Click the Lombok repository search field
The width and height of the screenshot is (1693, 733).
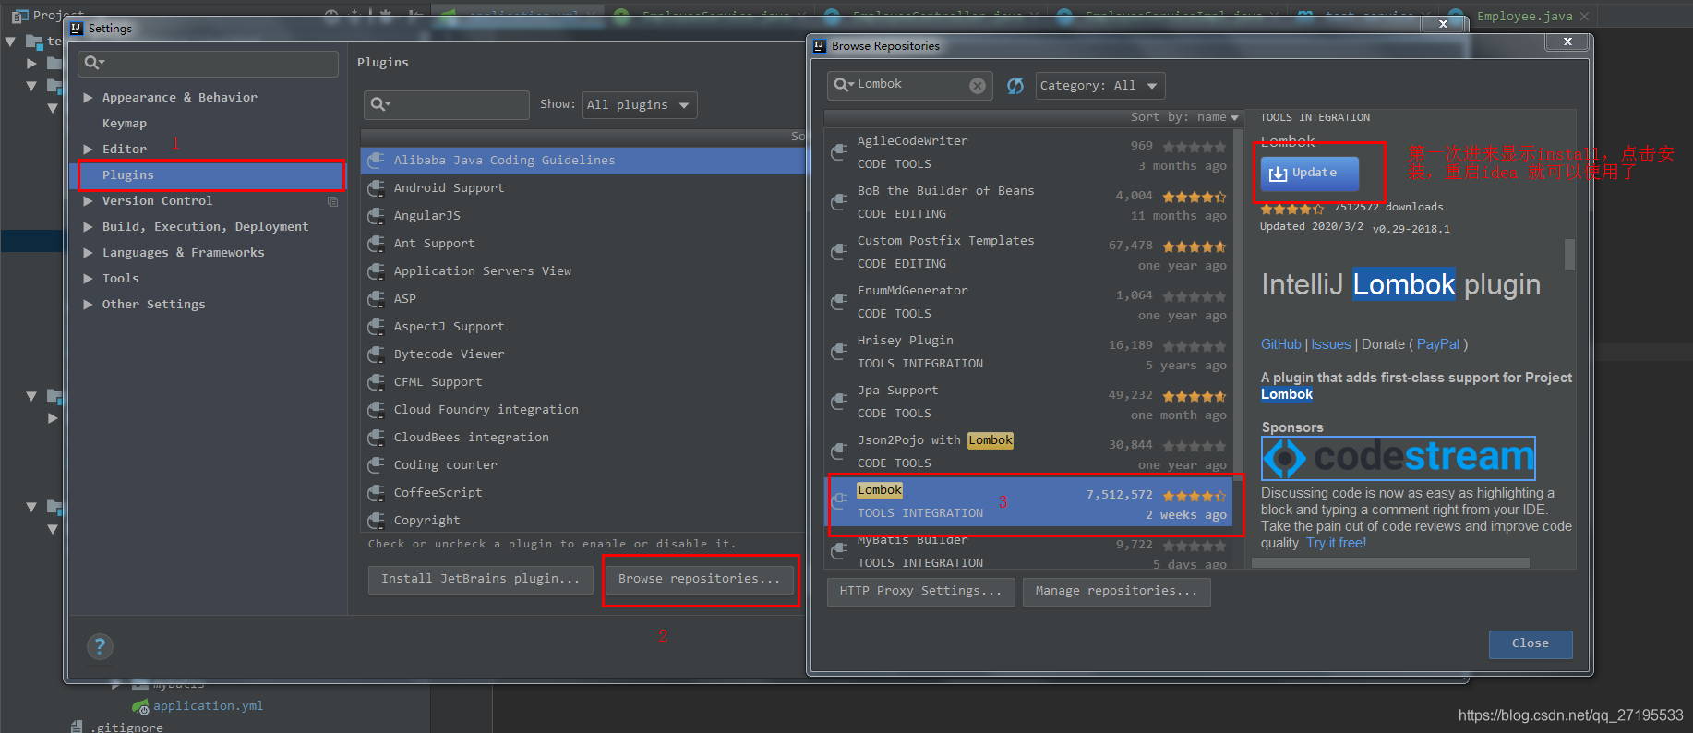(x=910, y=86)
